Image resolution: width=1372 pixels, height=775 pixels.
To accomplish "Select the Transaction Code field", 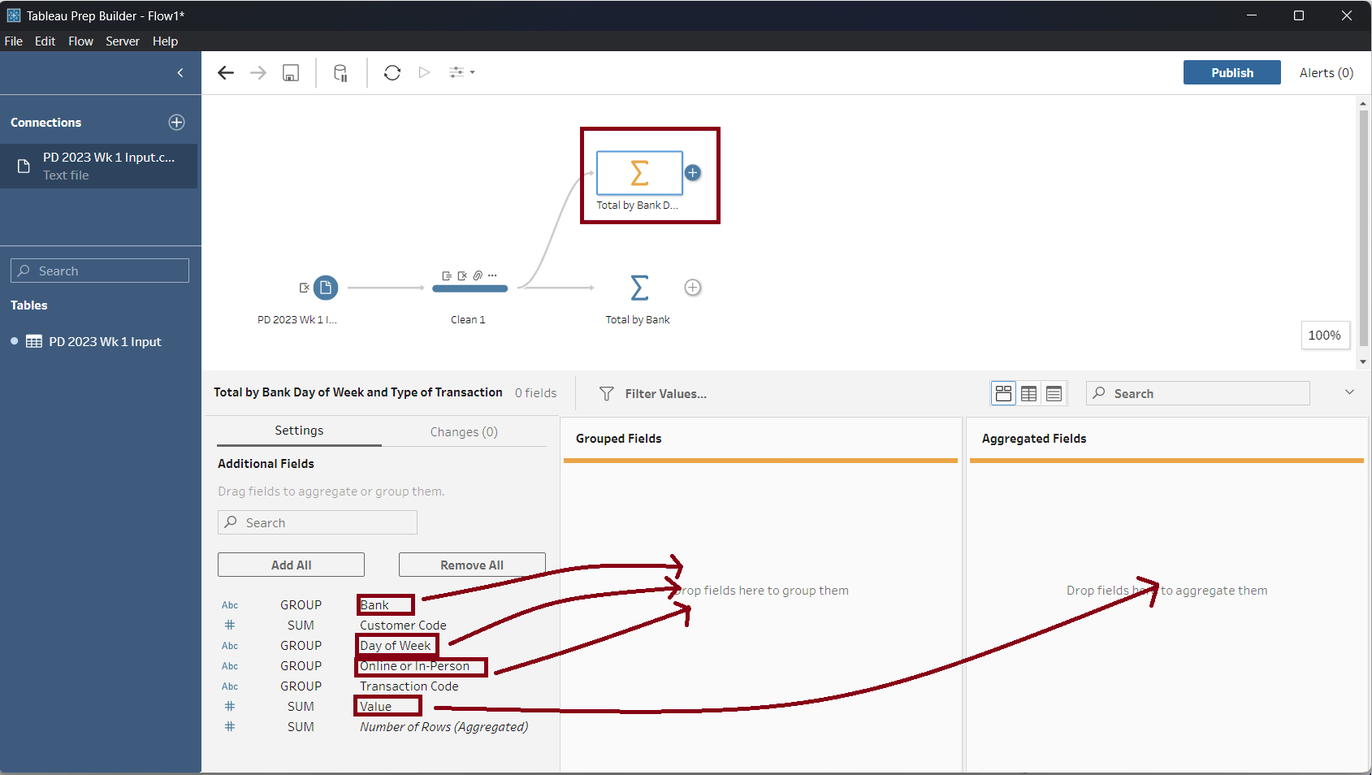I will [x=409, y=686].
